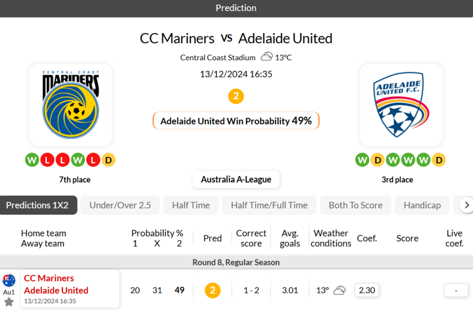Click the cloudy weather icon beside 13°C

click(x=267, y=56)
